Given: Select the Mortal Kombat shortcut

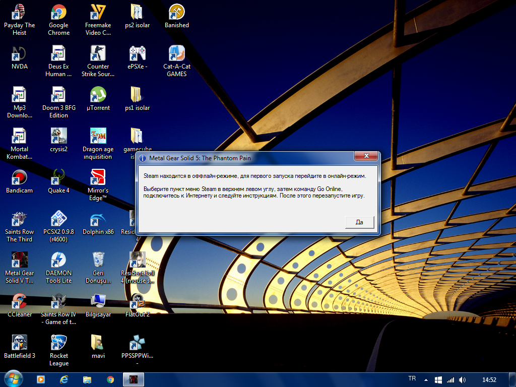Looking at the screenshot, I should (x=20, y=144).
